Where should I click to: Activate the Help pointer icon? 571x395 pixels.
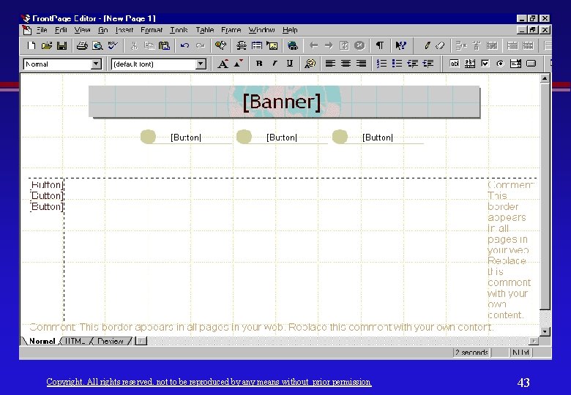pos(400,45)
